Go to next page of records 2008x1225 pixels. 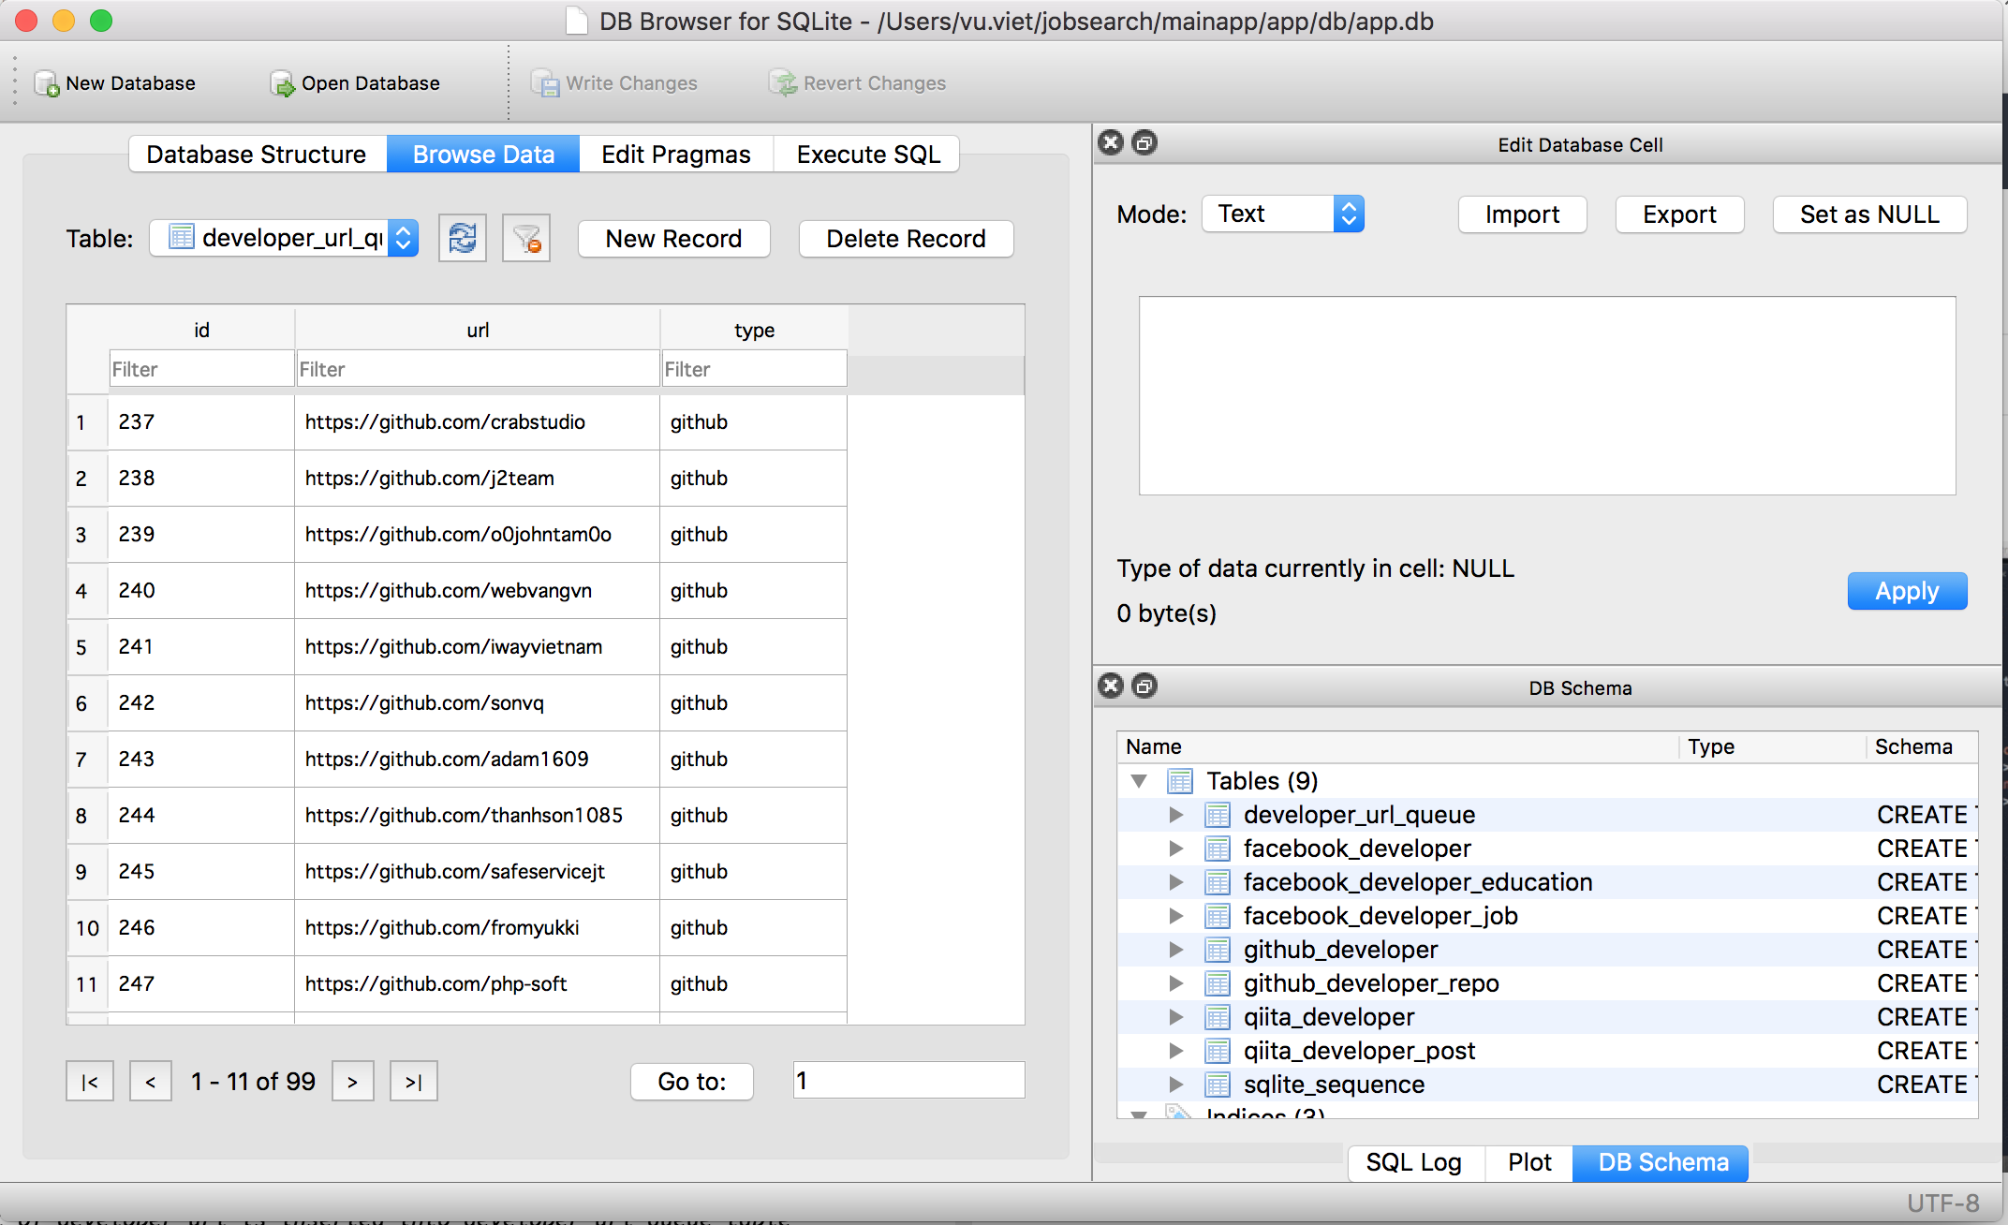(x=352, y=1081)
